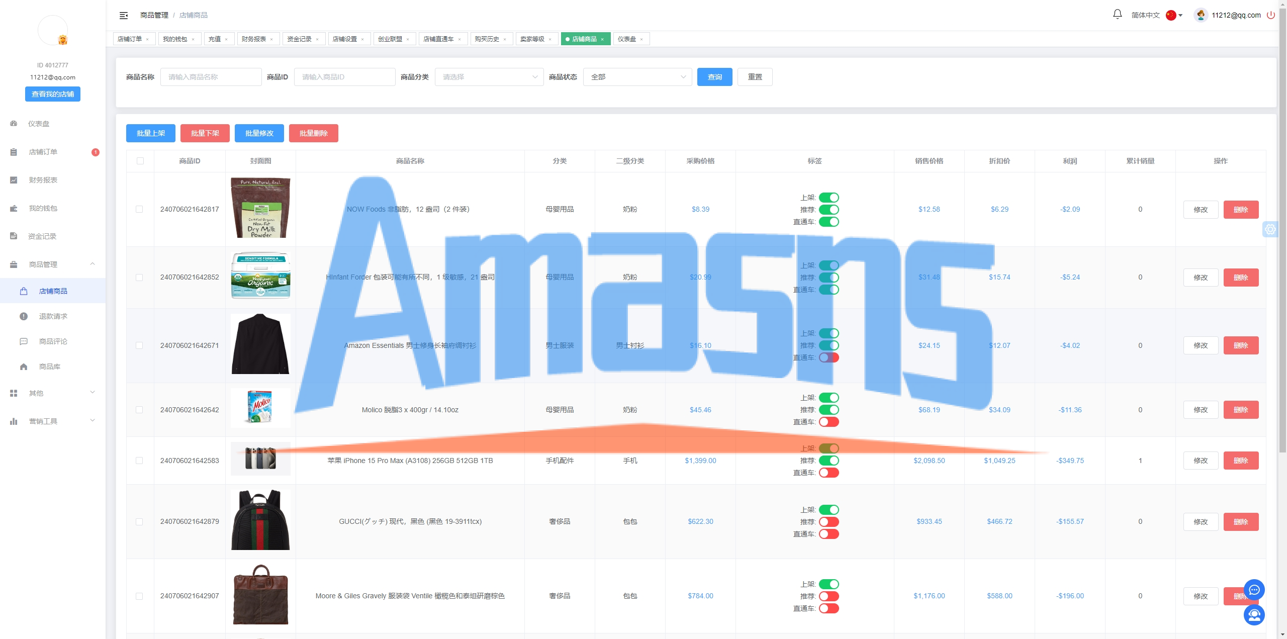
Task: Click the 批量下架 button
Action: tap(205, 133)
